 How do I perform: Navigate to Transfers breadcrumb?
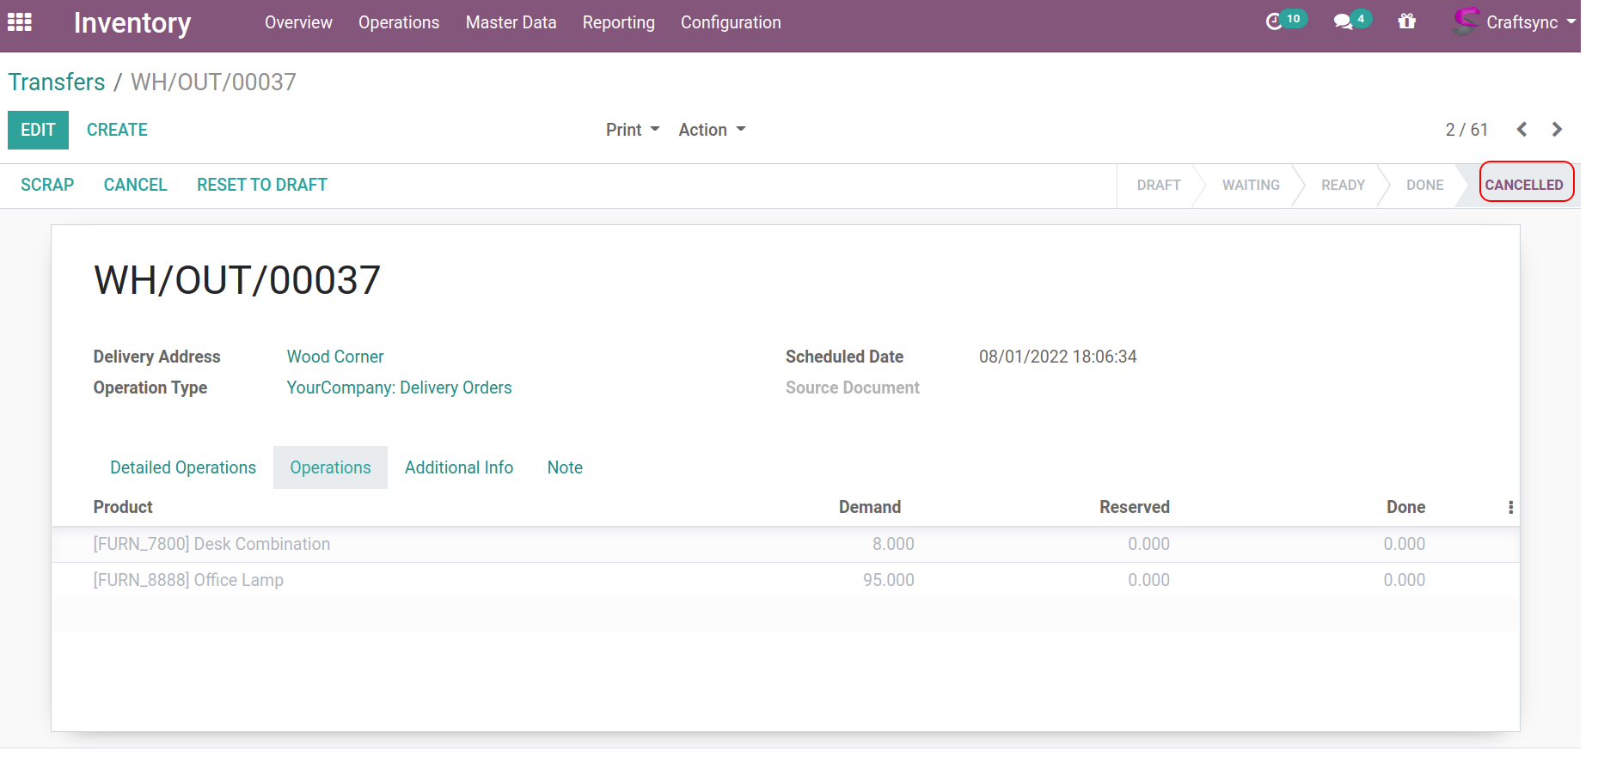57,82
